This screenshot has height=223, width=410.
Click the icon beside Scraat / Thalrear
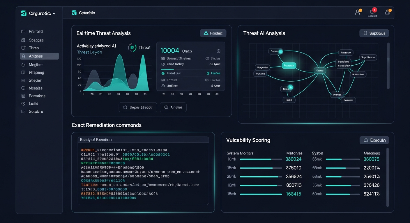point(163,58)
